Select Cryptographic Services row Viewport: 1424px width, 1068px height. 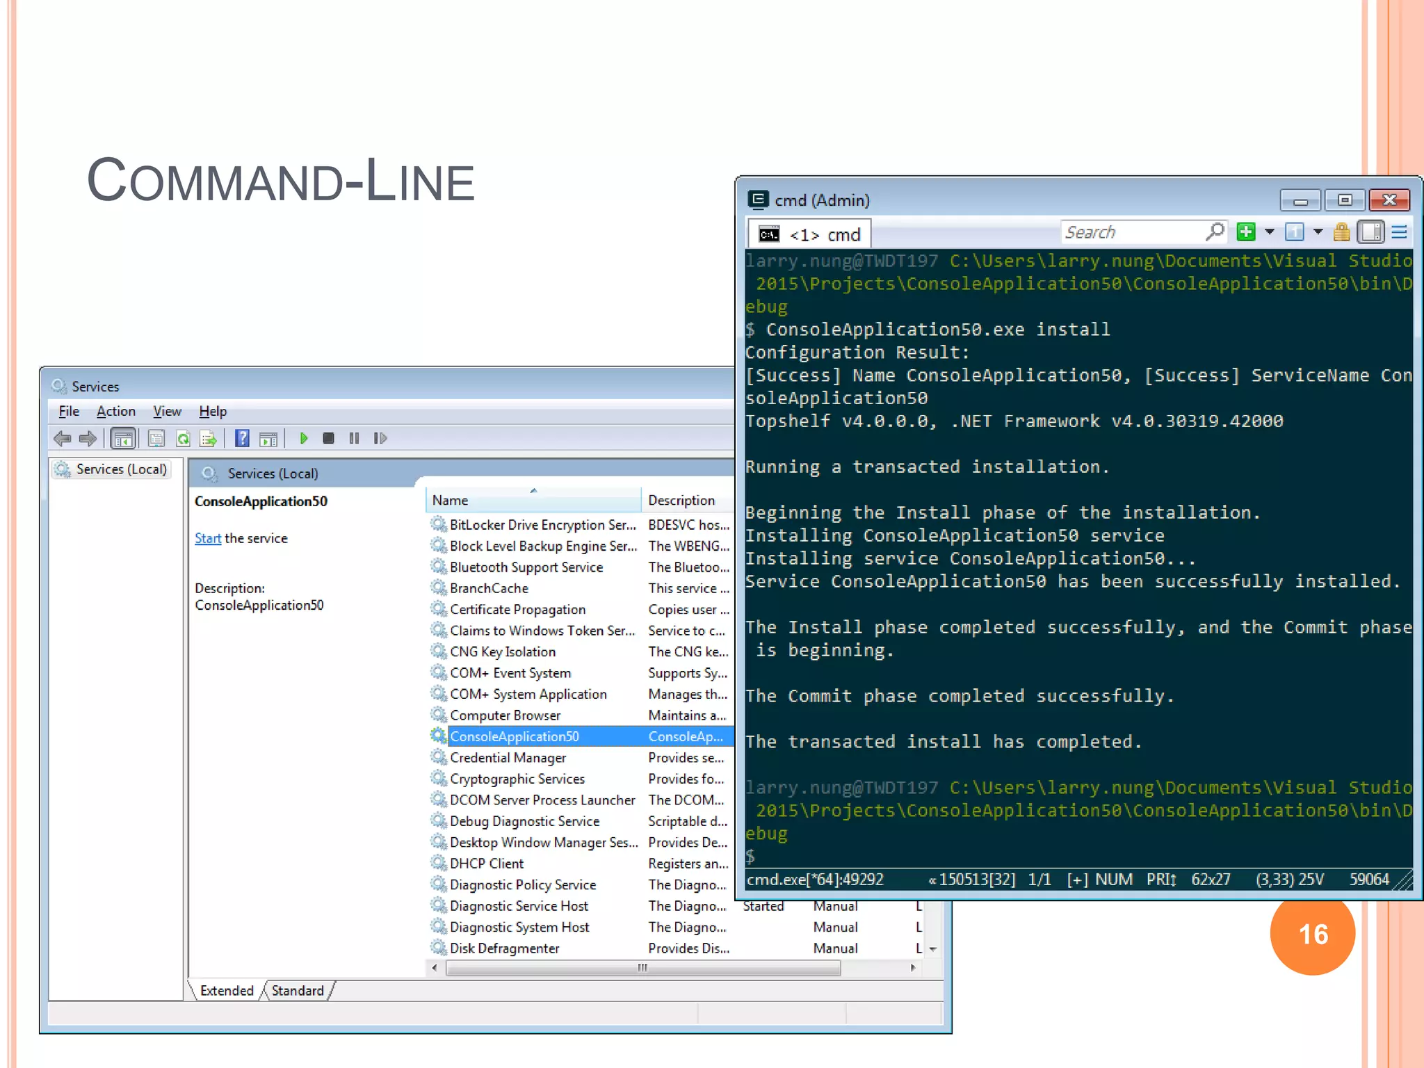click(581, 779)
